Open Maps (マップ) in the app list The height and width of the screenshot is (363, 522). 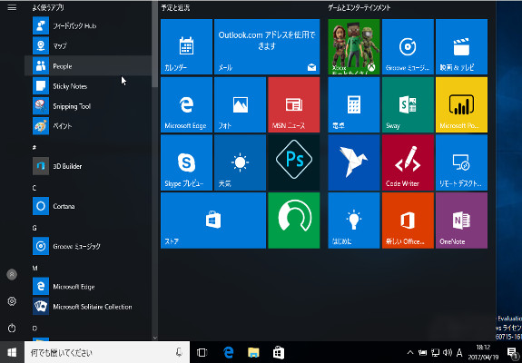coord(88,45)
